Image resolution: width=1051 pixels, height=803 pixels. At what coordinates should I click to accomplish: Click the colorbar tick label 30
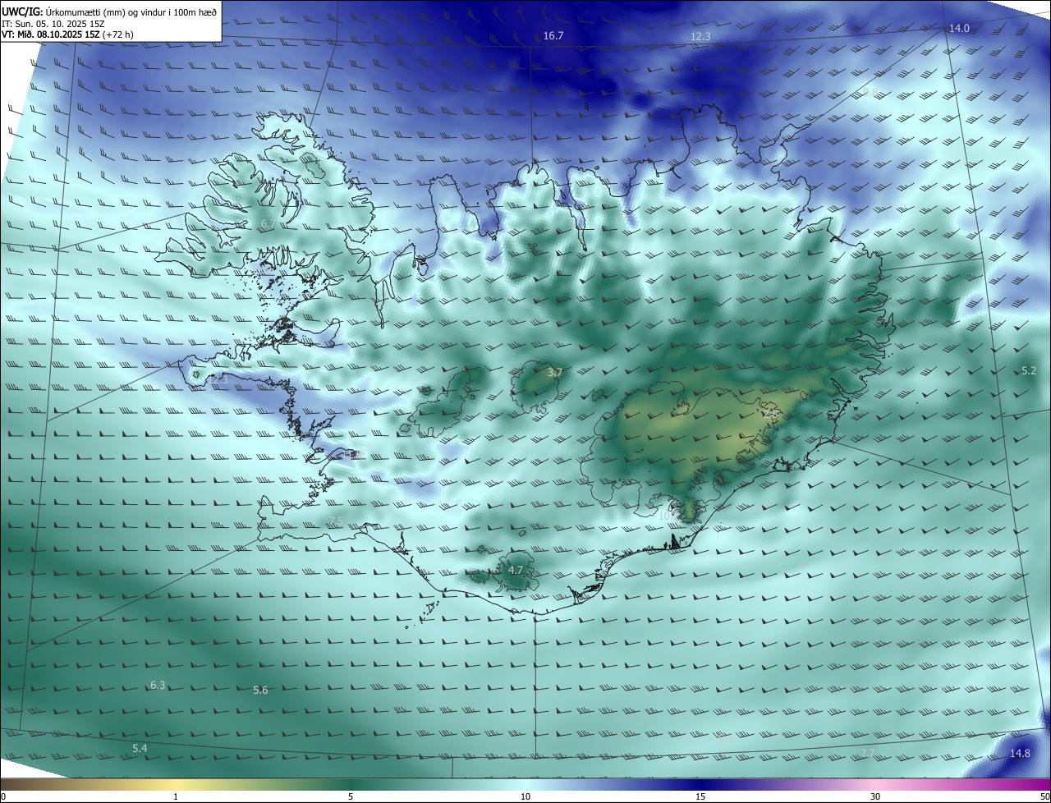click(875, 796)
